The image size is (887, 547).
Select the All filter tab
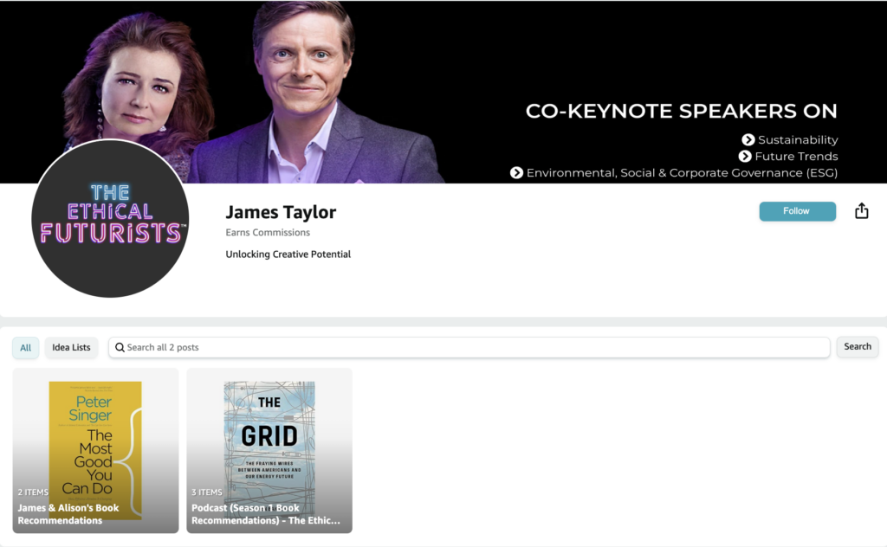click(x=25, y=348)
